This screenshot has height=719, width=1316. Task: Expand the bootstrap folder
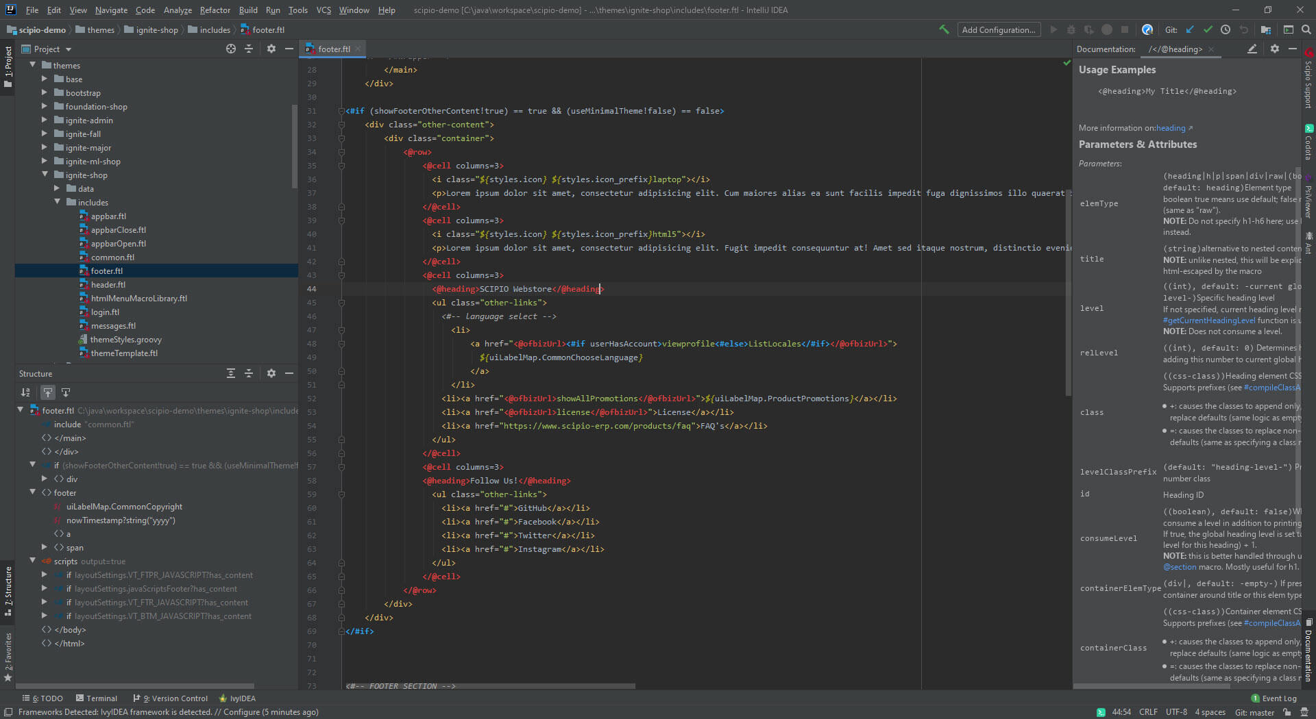[45, 92]
